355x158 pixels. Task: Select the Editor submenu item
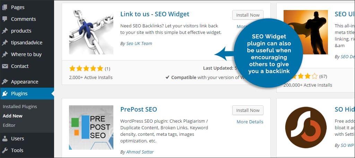9,125
